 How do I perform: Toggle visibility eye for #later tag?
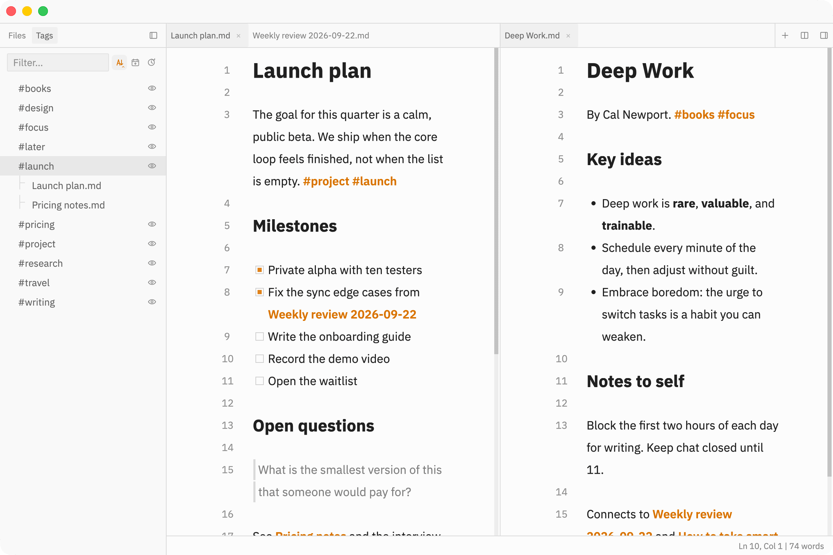click(152, 146)
